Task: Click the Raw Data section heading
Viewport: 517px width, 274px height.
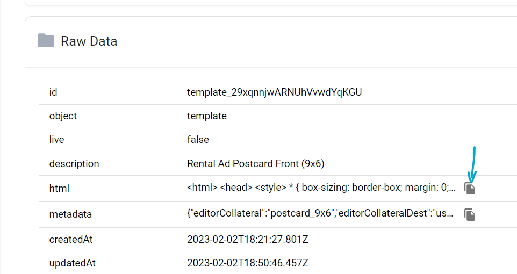Action: 89,41
